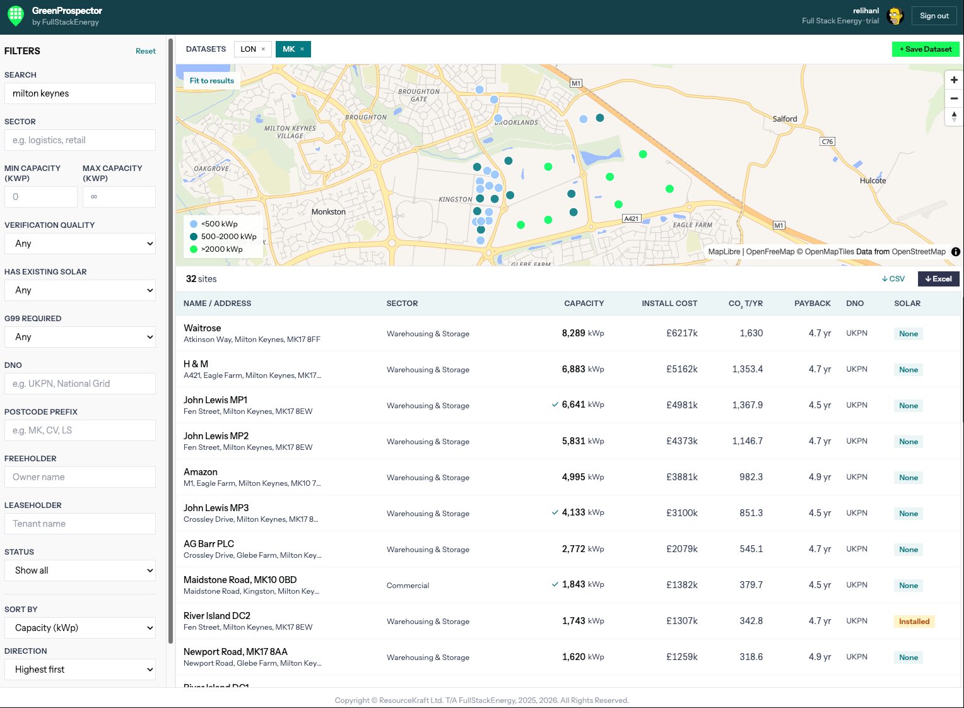This screenshot has width=964, height=708.
Task: Zoom in on the map
Action: point(953,80)
